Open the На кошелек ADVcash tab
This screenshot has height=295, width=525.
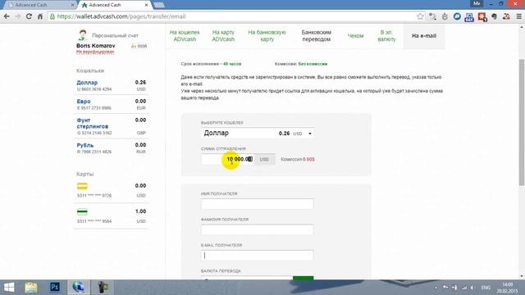click(x=185, y=36)
